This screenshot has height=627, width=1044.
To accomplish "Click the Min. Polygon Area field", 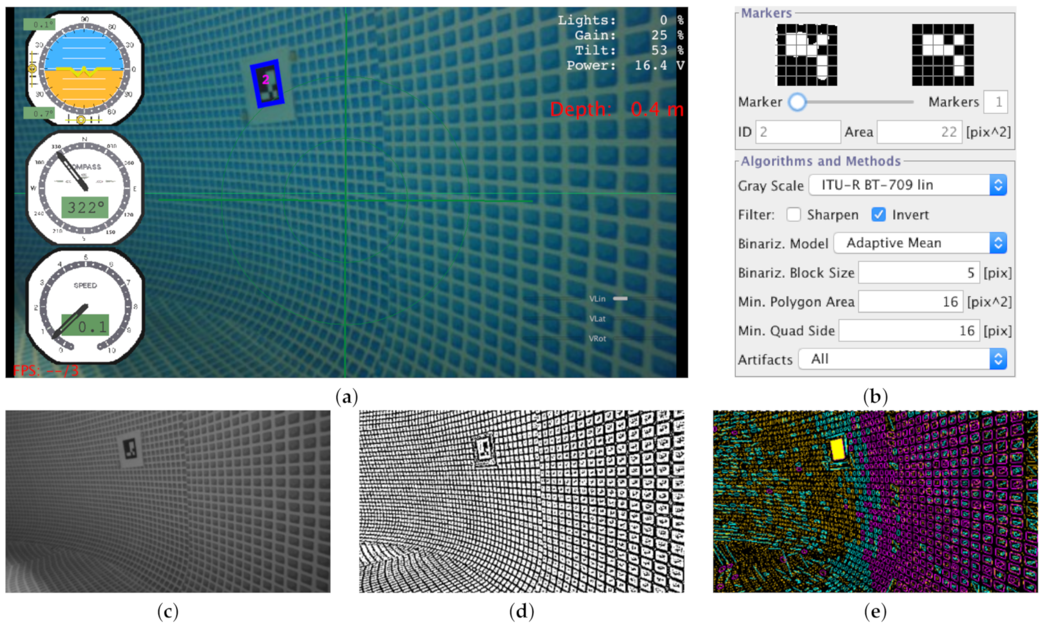I will click(910, 302).
